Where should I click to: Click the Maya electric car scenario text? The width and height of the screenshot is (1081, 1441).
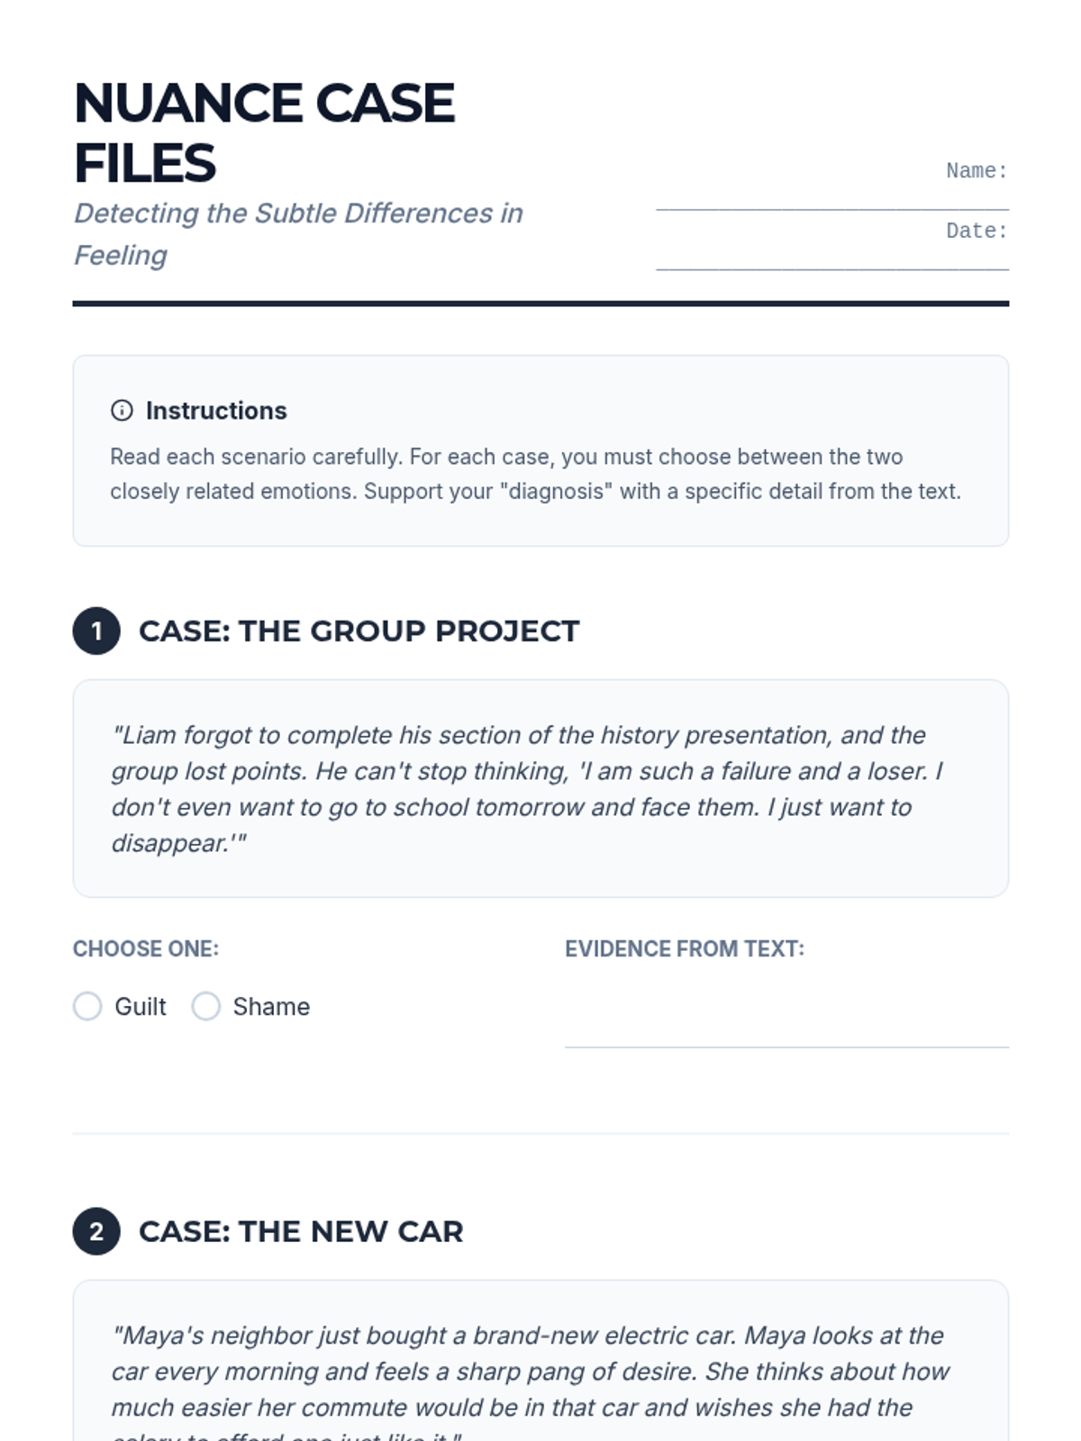click(530, 1371)
